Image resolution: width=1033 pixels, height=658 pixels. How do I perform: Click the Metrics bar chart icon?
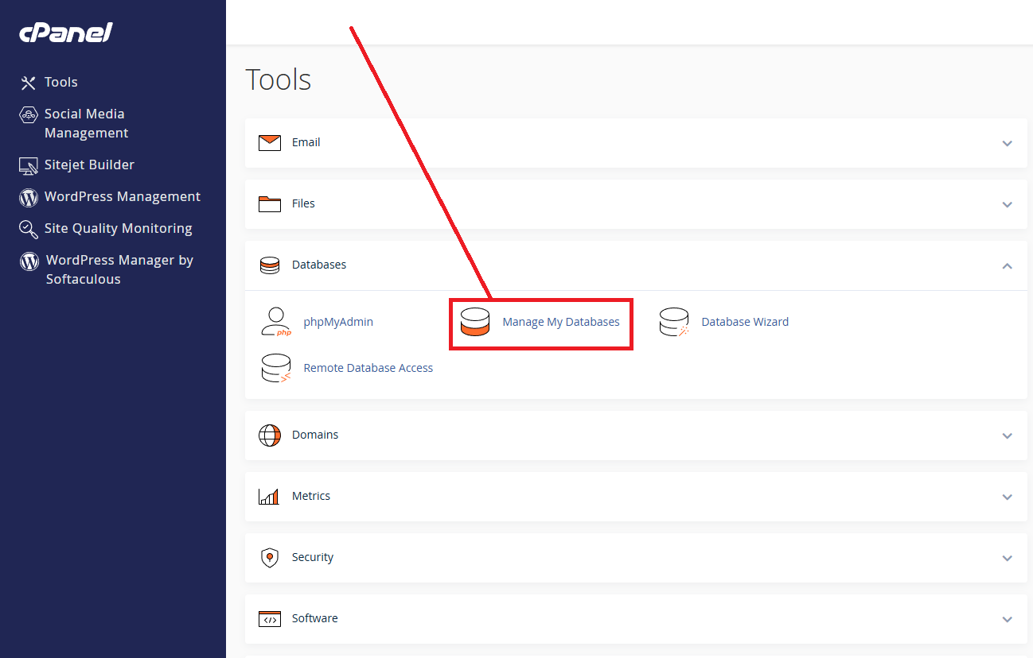point(269,497)
